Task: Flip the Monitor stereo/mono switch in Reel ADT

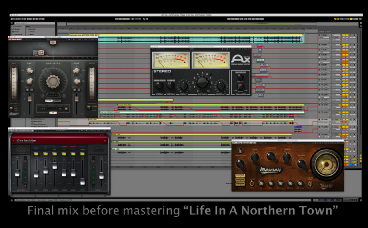Action: pos(89,107)
